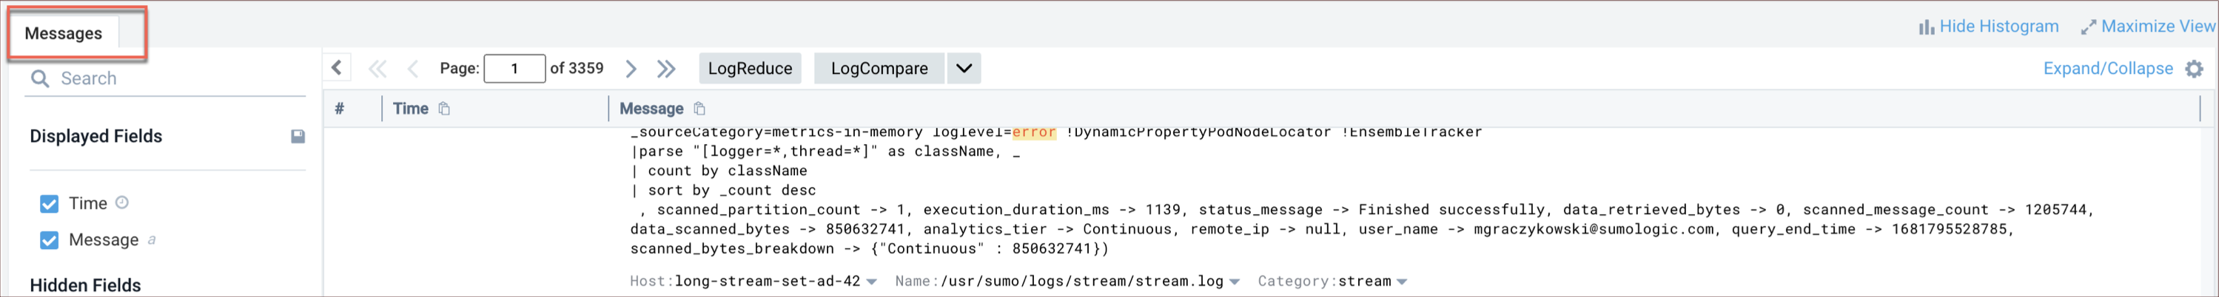Open message display settings gear
The image size is (2219, 297).
click(x=2194, y=69)
